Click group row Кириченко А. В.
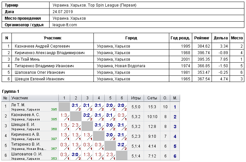This screenshot has width=246, height=162. point(91,136)
